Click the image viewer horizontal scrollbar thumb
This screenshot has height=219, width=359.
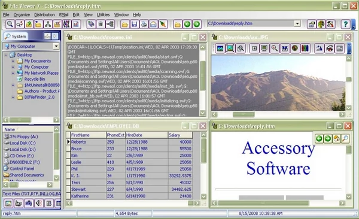(x=243, y=114)
